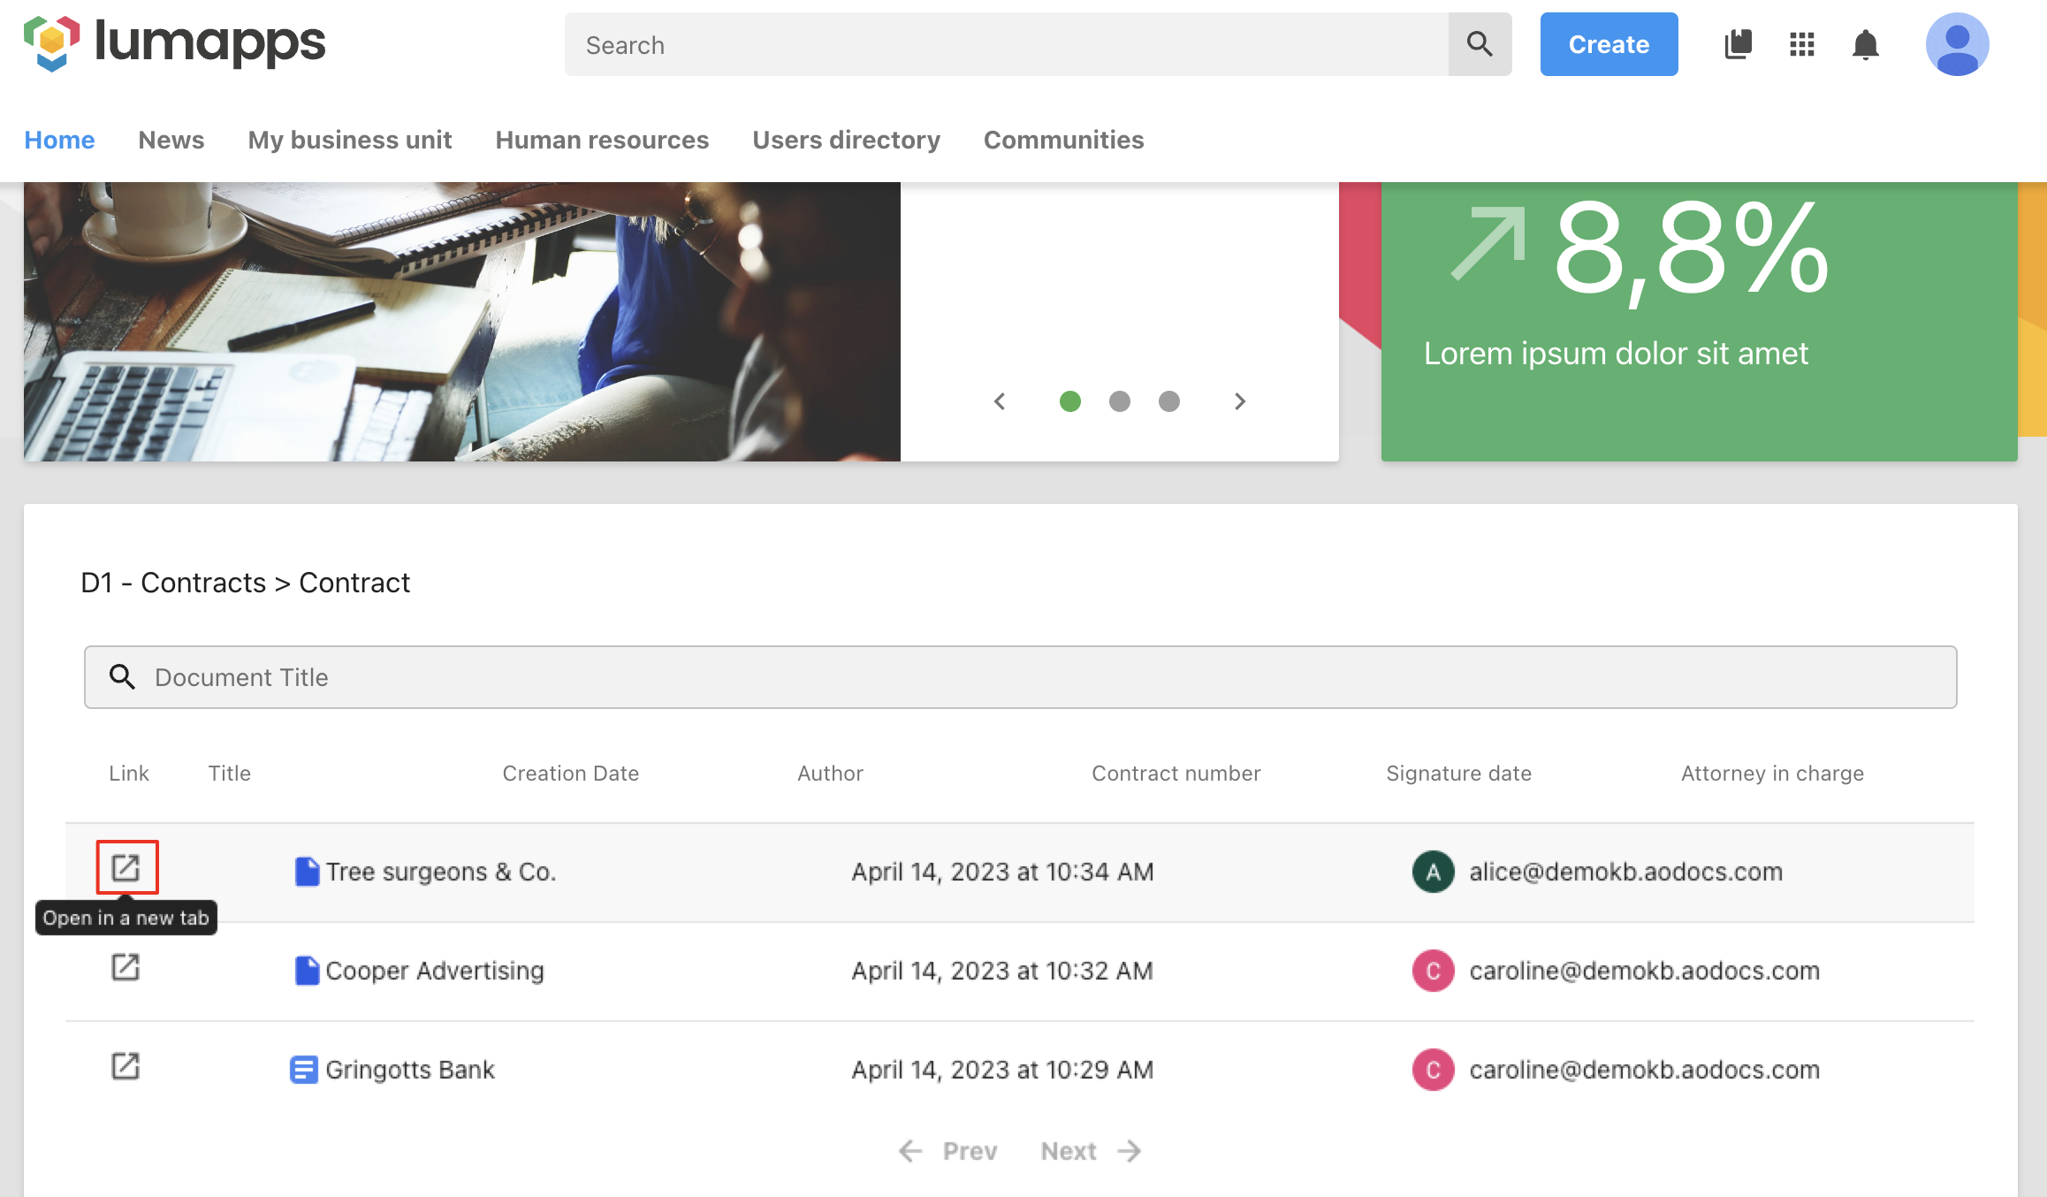Select the second carousel dot
This screenshot has height=1197, width=2047.
tap(1119, 401)
